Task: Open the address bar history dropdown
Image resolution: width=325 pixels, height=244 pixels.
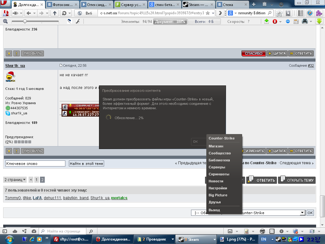Action: (213, 13)
